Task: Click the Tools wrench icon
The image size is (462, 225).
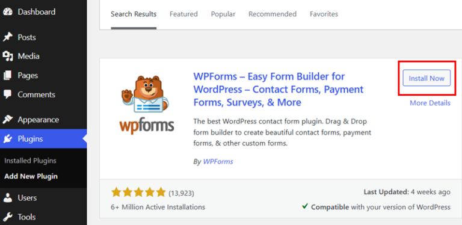Action: pyautogui.click(x=8, y=217)
